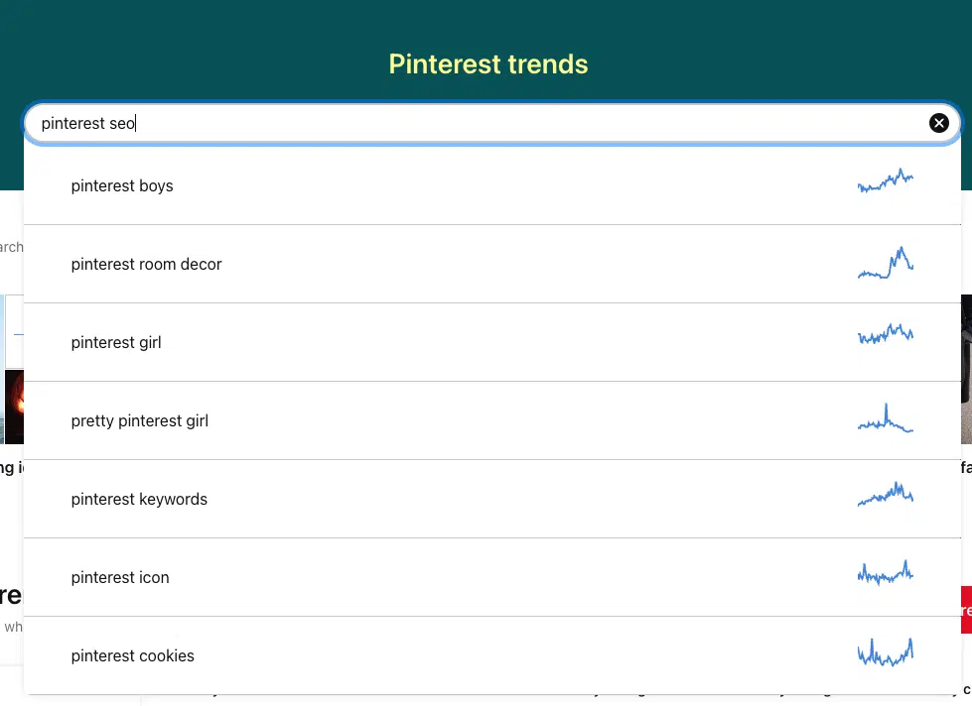Click the Pinterest trends heading
This screenshot has width=972, height=706.
pyautogui.click(x=487, y=64)
